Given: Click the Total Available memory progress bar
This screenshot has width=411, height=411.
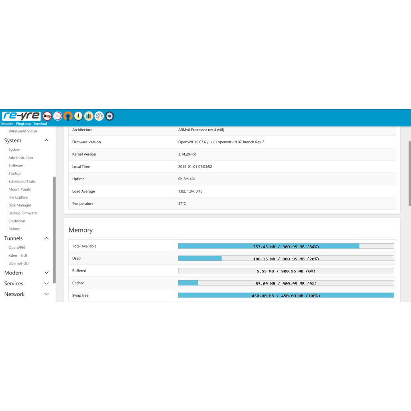Looking at the screenshot, I should point(286,246).
